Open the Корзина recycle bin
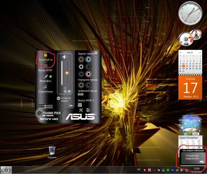Image resolution: width=207 pixels, height=174 pixels. (52, 152)
